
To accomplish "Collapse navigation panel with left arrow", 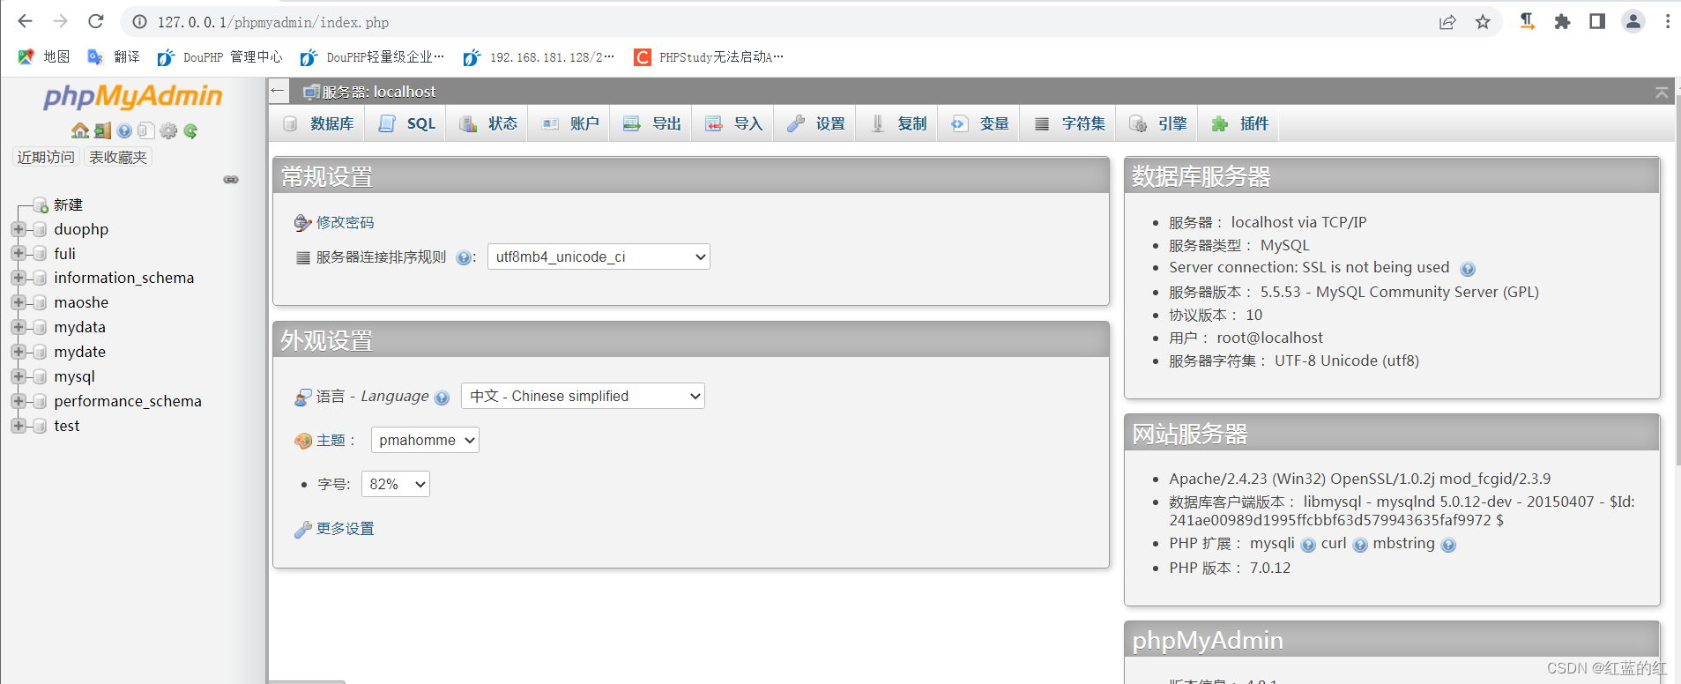I will (278, 91).
